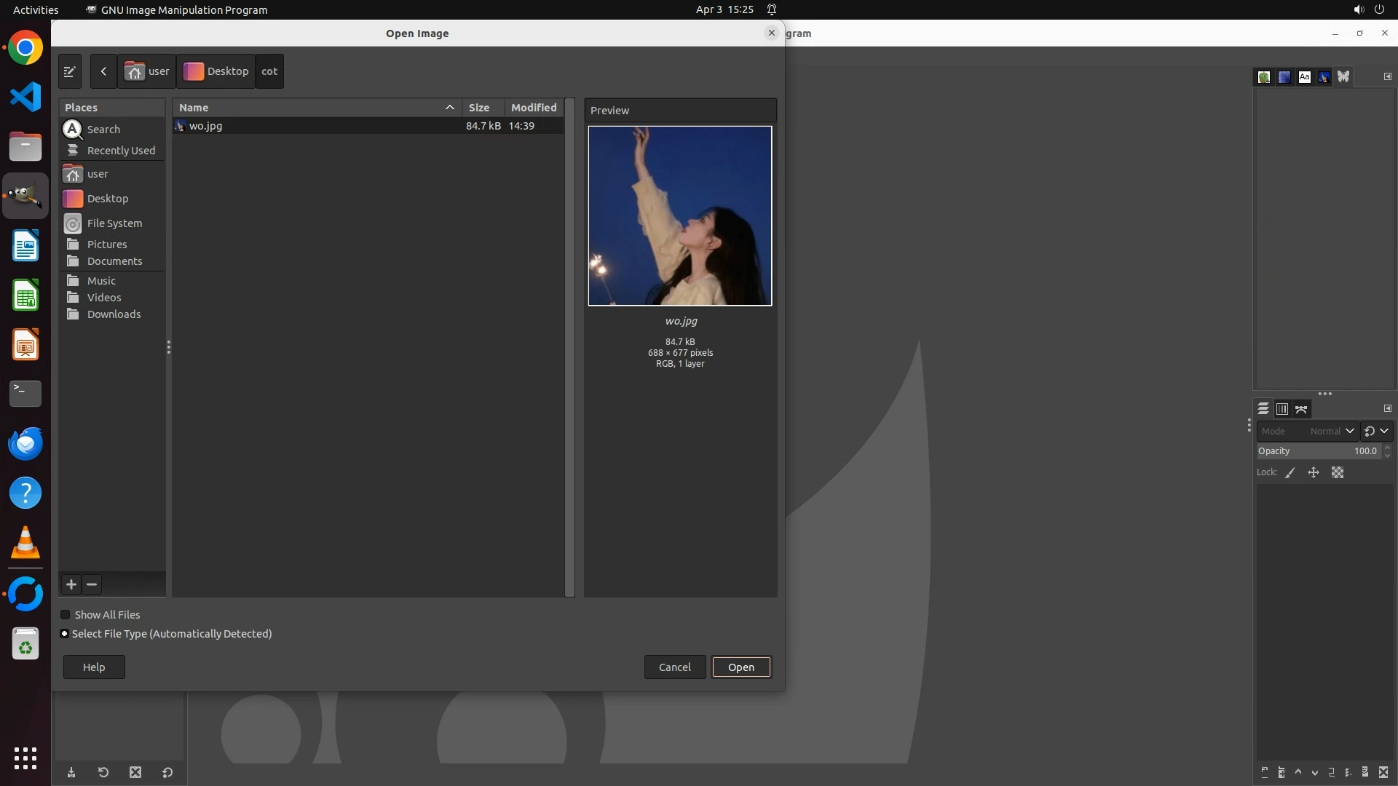
Task: Open the Brushes dockable tab
Action: [1264, 77]
